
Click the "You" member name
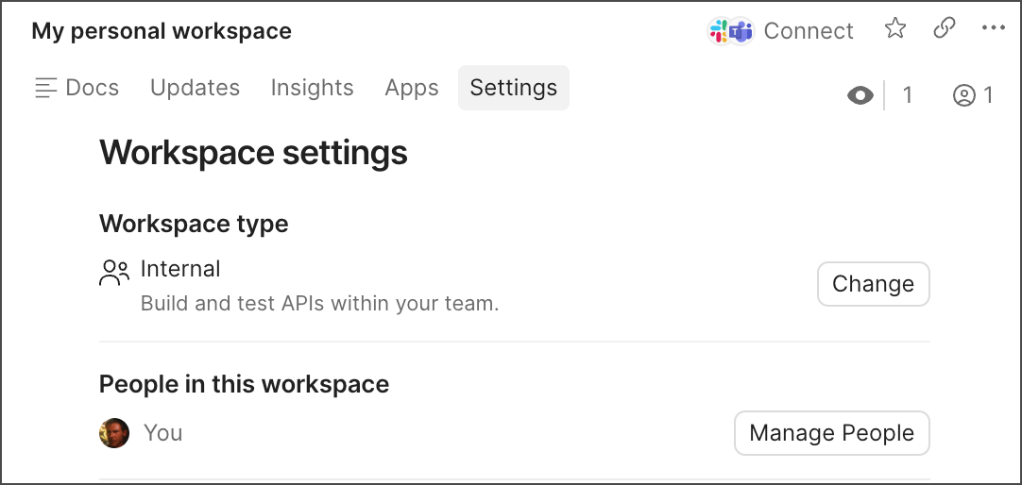163,433
